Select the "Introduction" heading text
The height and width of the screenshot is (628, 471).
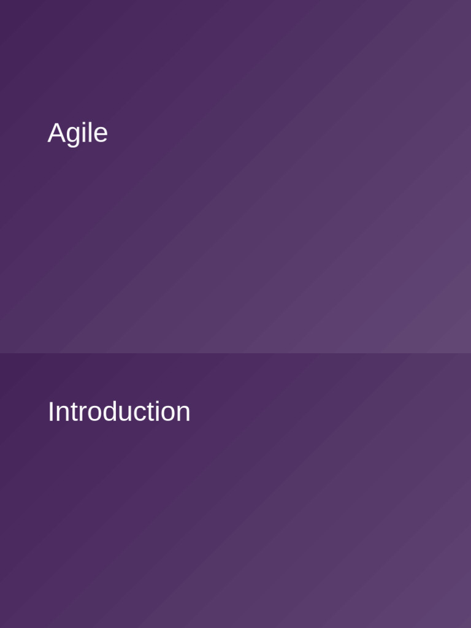[119, 412]
